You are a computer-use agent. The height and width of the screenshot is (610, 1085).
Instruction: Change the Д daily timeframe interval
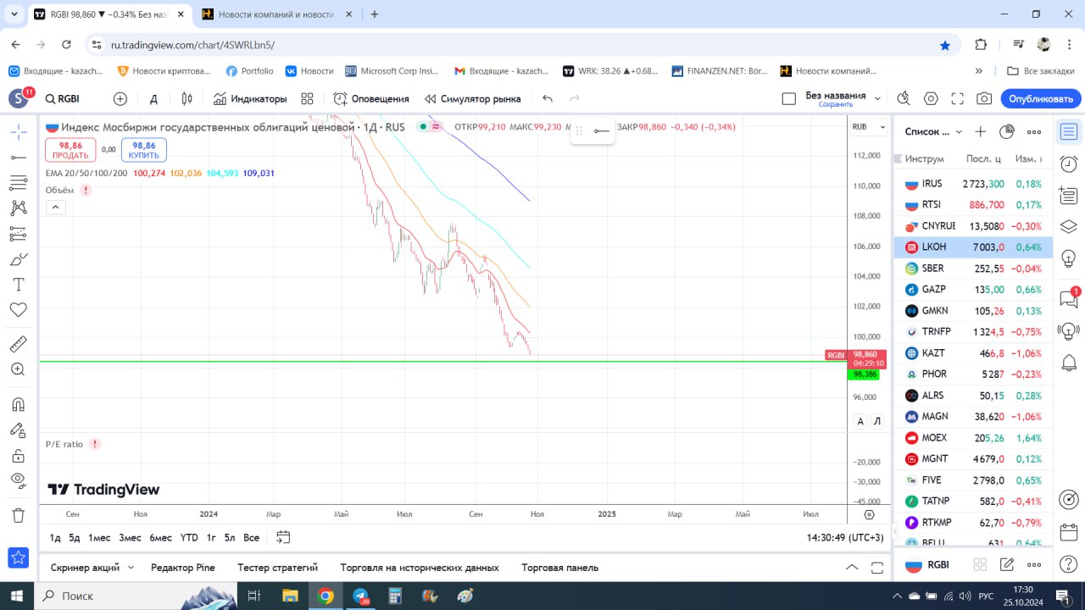153,98
